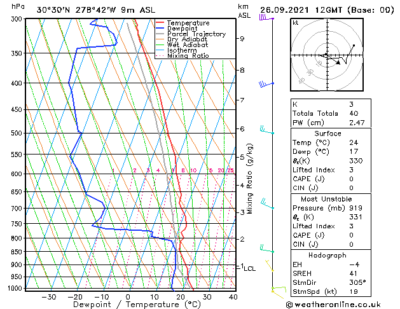Click the blue wind barb at 400 hPa
Viewport: 400px width, 309px height.
(x=266, y=84)
